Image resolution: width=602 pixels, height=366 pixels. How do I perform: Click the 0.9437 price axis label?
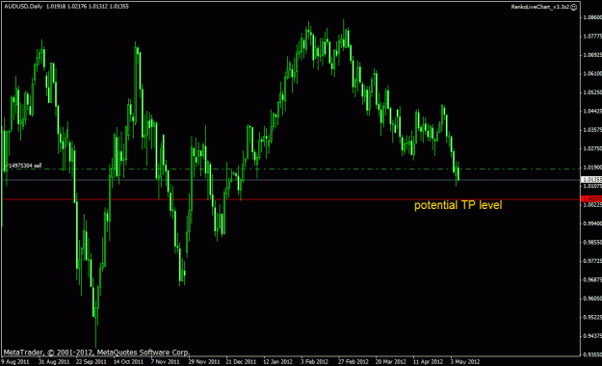(592, 336)
